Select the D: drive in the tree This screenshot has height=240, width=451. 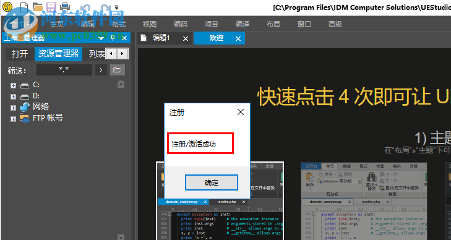(x=36, y=96)
